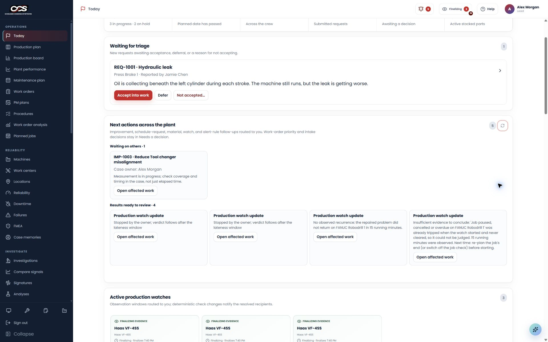Defer the Hydraulic leak request
The image size is (548, 342).
coord(163,95)
